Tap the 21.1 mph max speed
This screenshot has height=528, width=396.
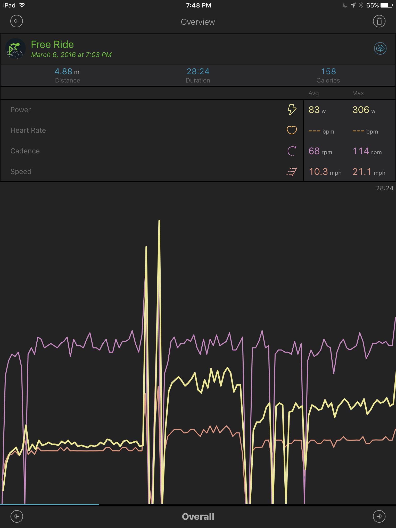pos(369,172)
